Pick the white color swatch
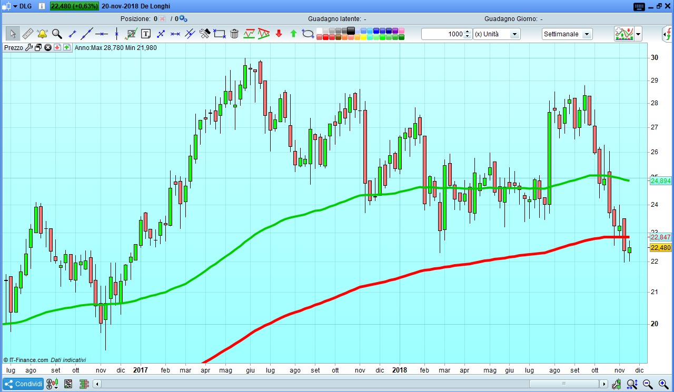The image size is (674, 392). [319, 31]
